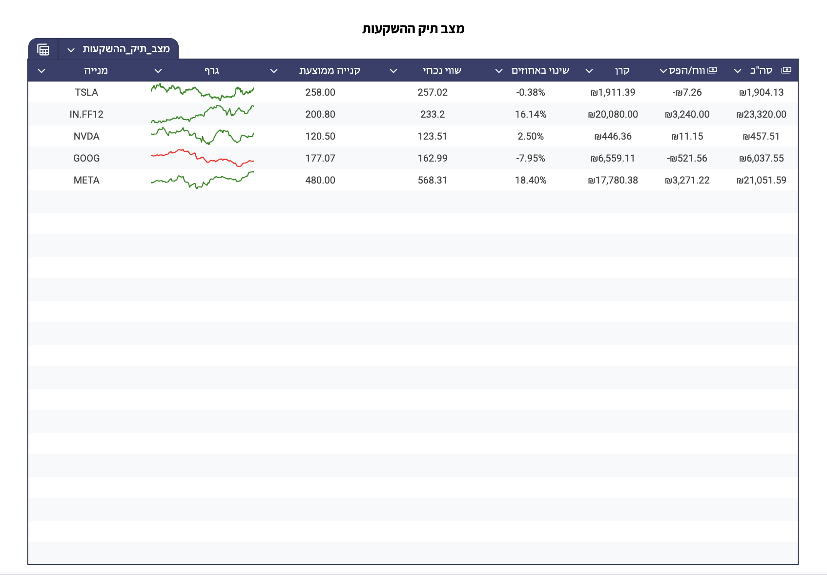This screenshot has width=827, height=575.
Task: Open the קנייה ממוצעת column filter dropdown
Action: coord(274,71)
